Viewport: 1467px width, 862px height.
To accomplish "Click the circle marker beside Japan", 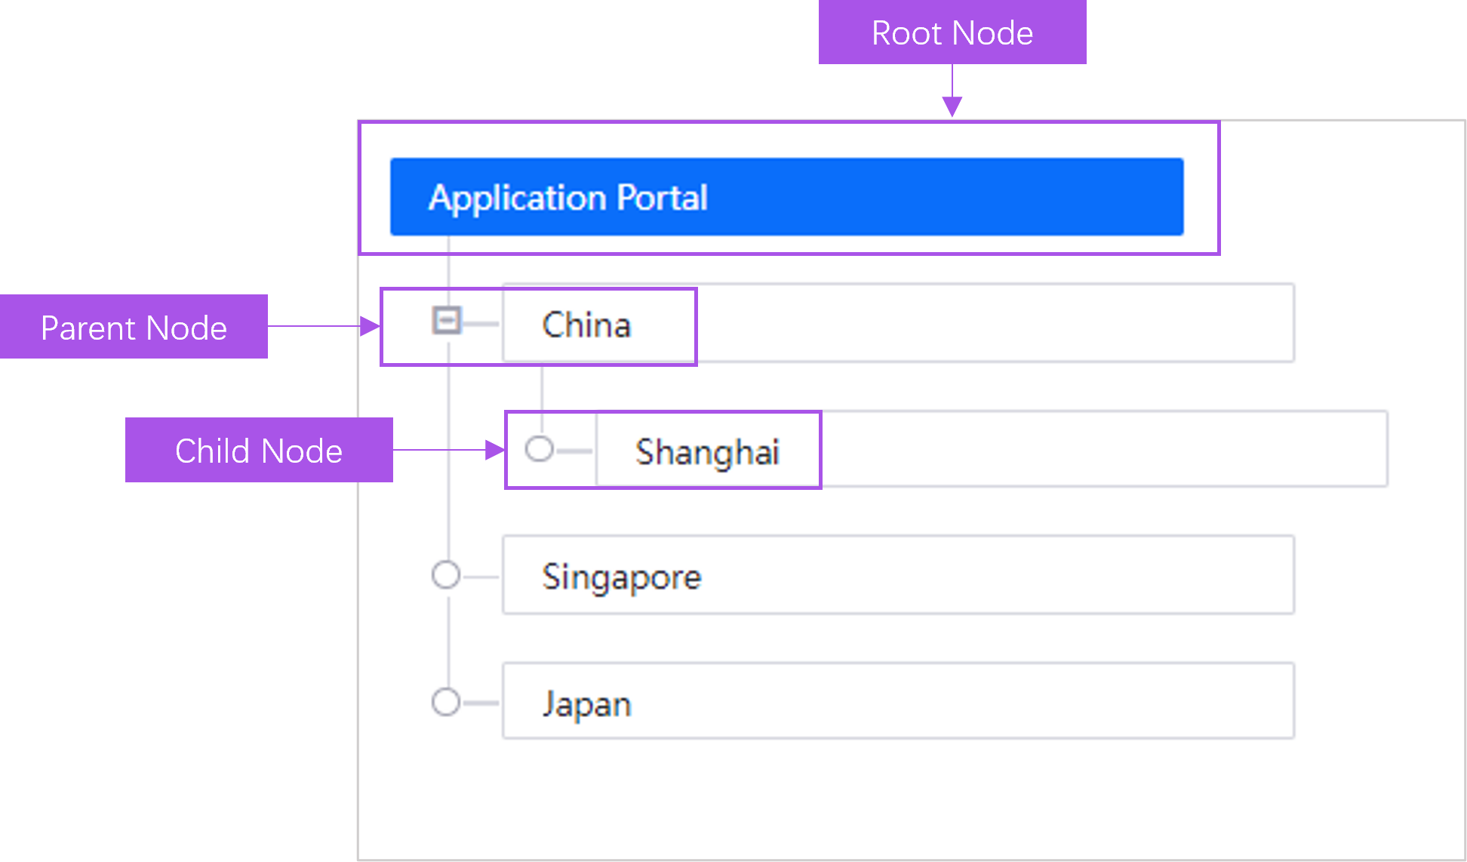I will (446, 702).
